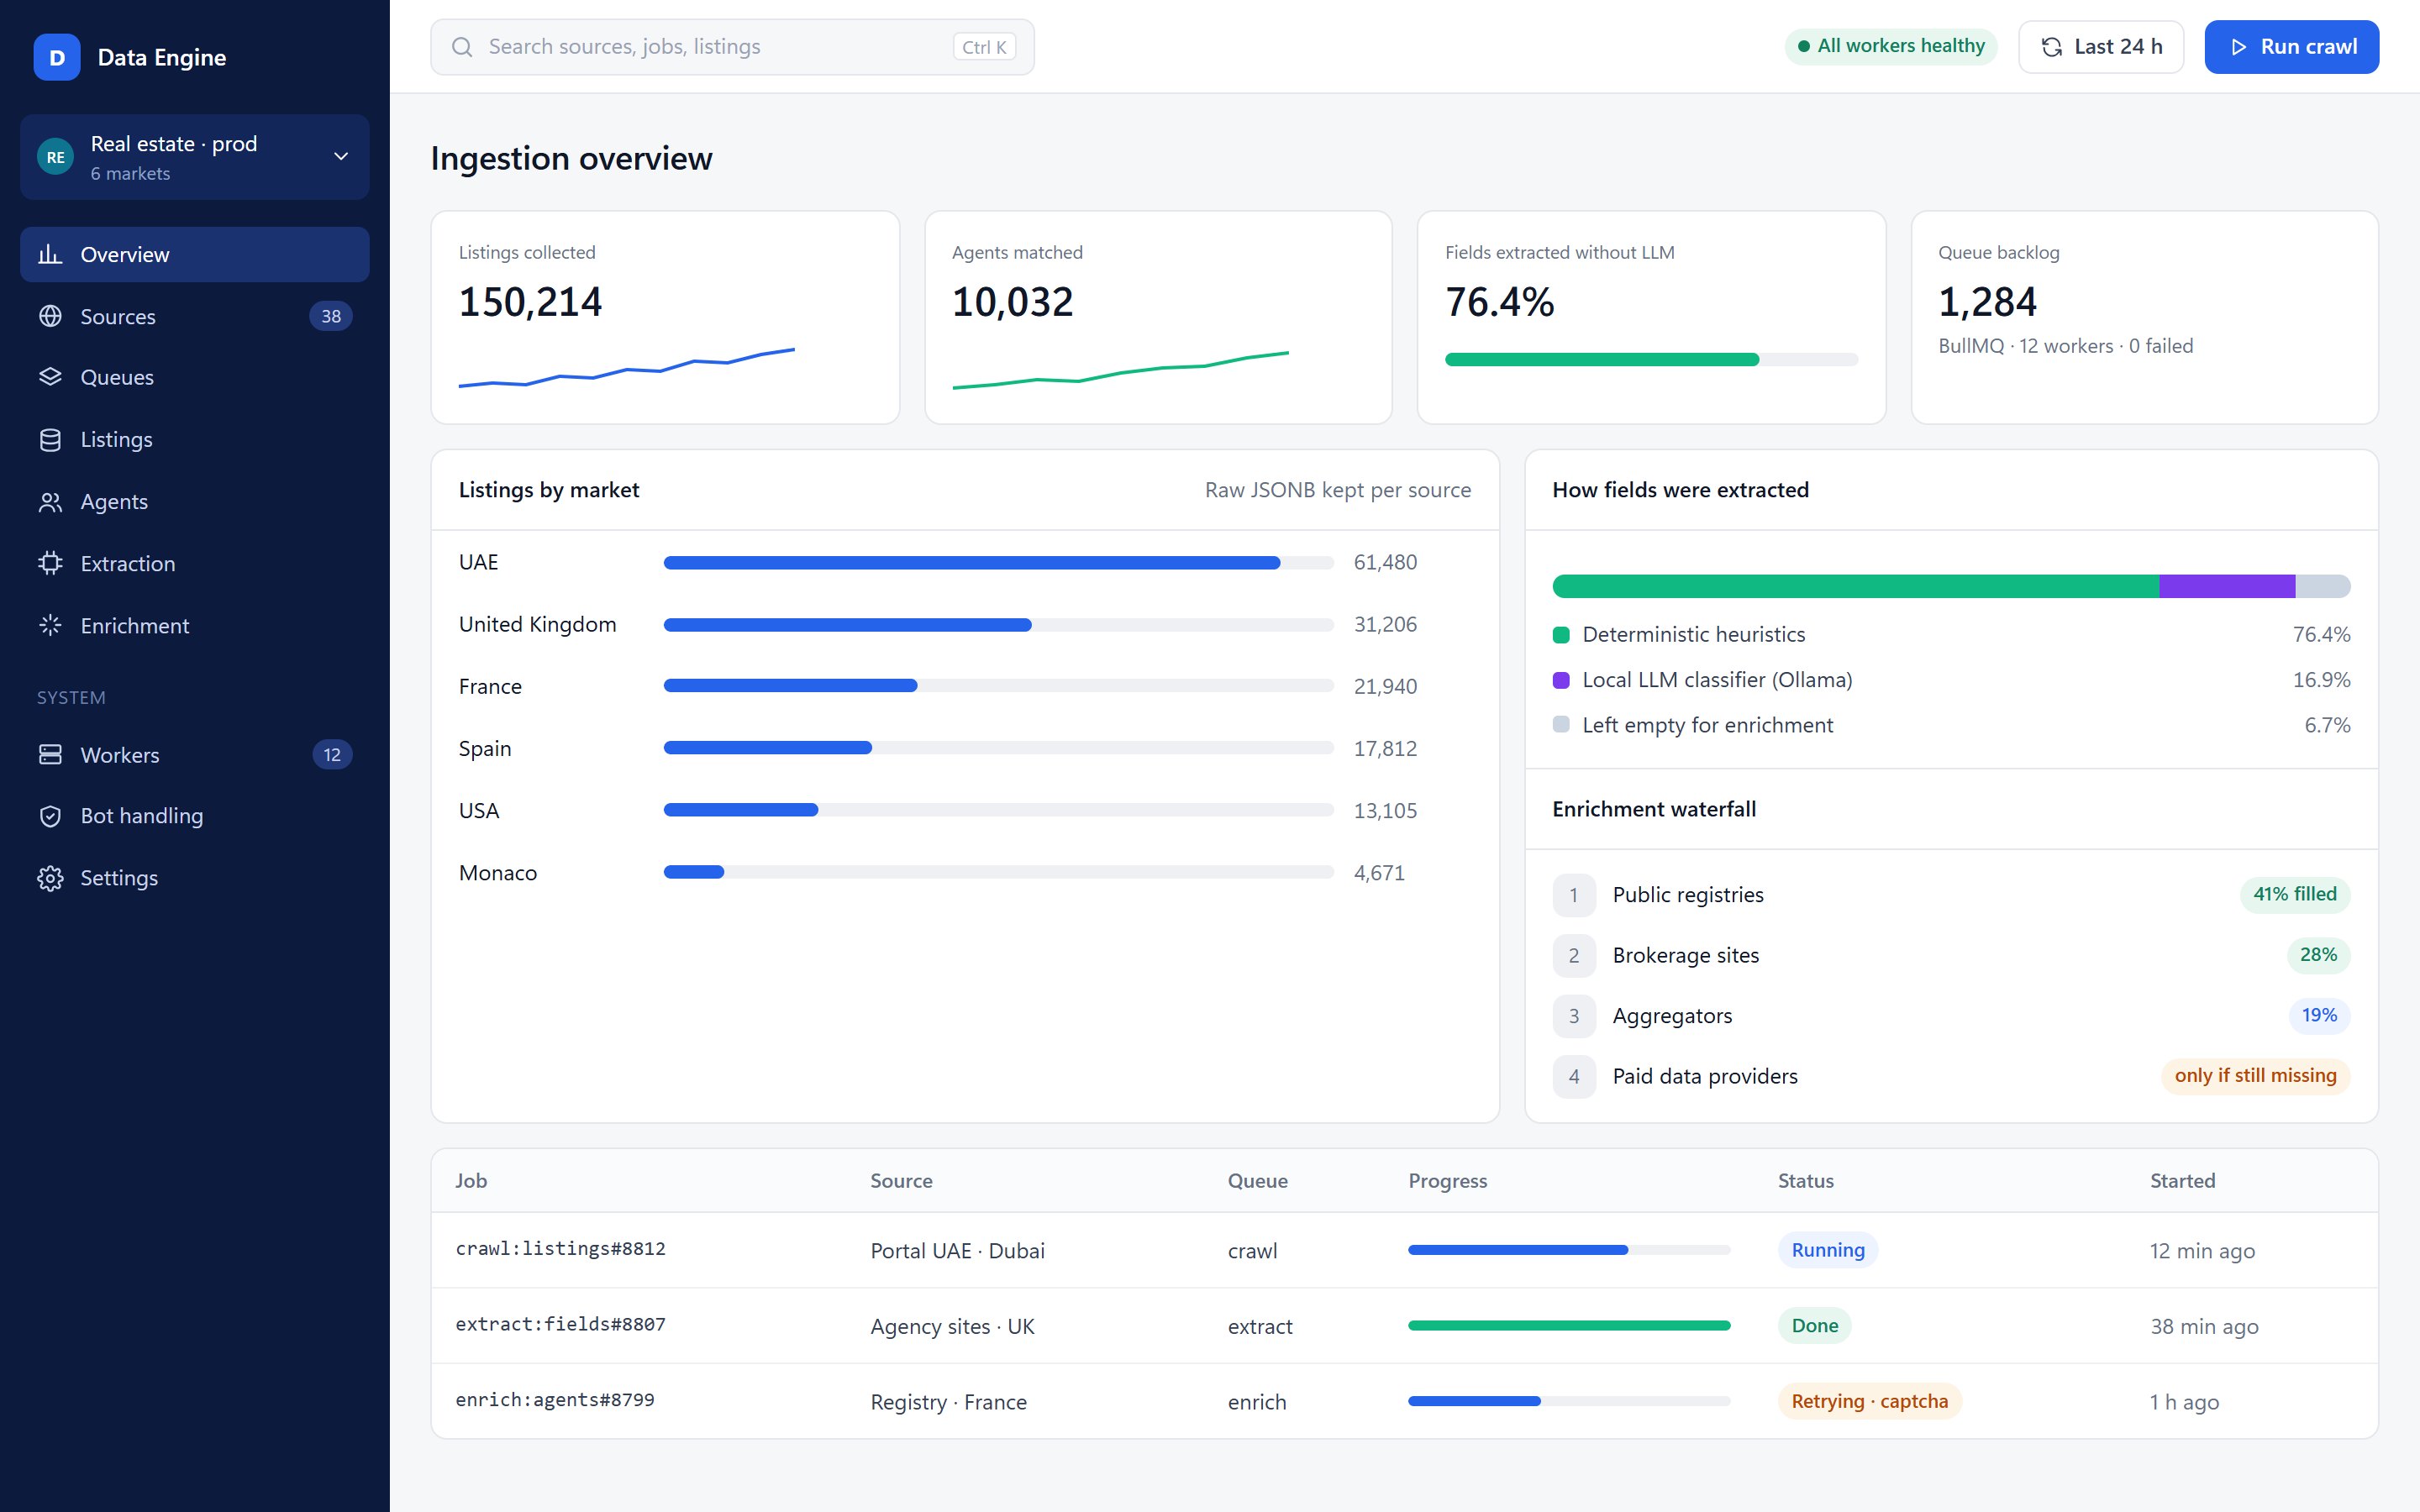Image resolution: width=2420 pixels, height=1512 pixels.
Task: Click the UAE market progress bar
Action: (998, 563)
